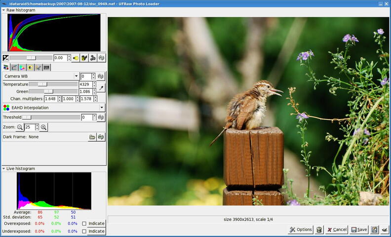Open dark frame file with folder icon
This screenshot has height=237, width=391.
(92, 137)
